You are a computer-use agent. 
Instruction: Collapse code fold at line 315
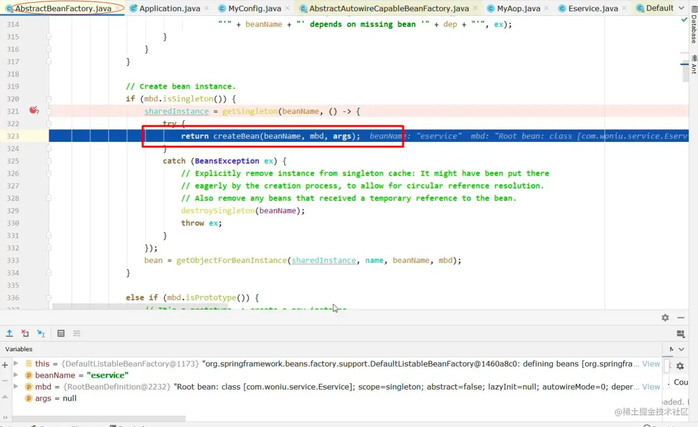click(49, 36)
